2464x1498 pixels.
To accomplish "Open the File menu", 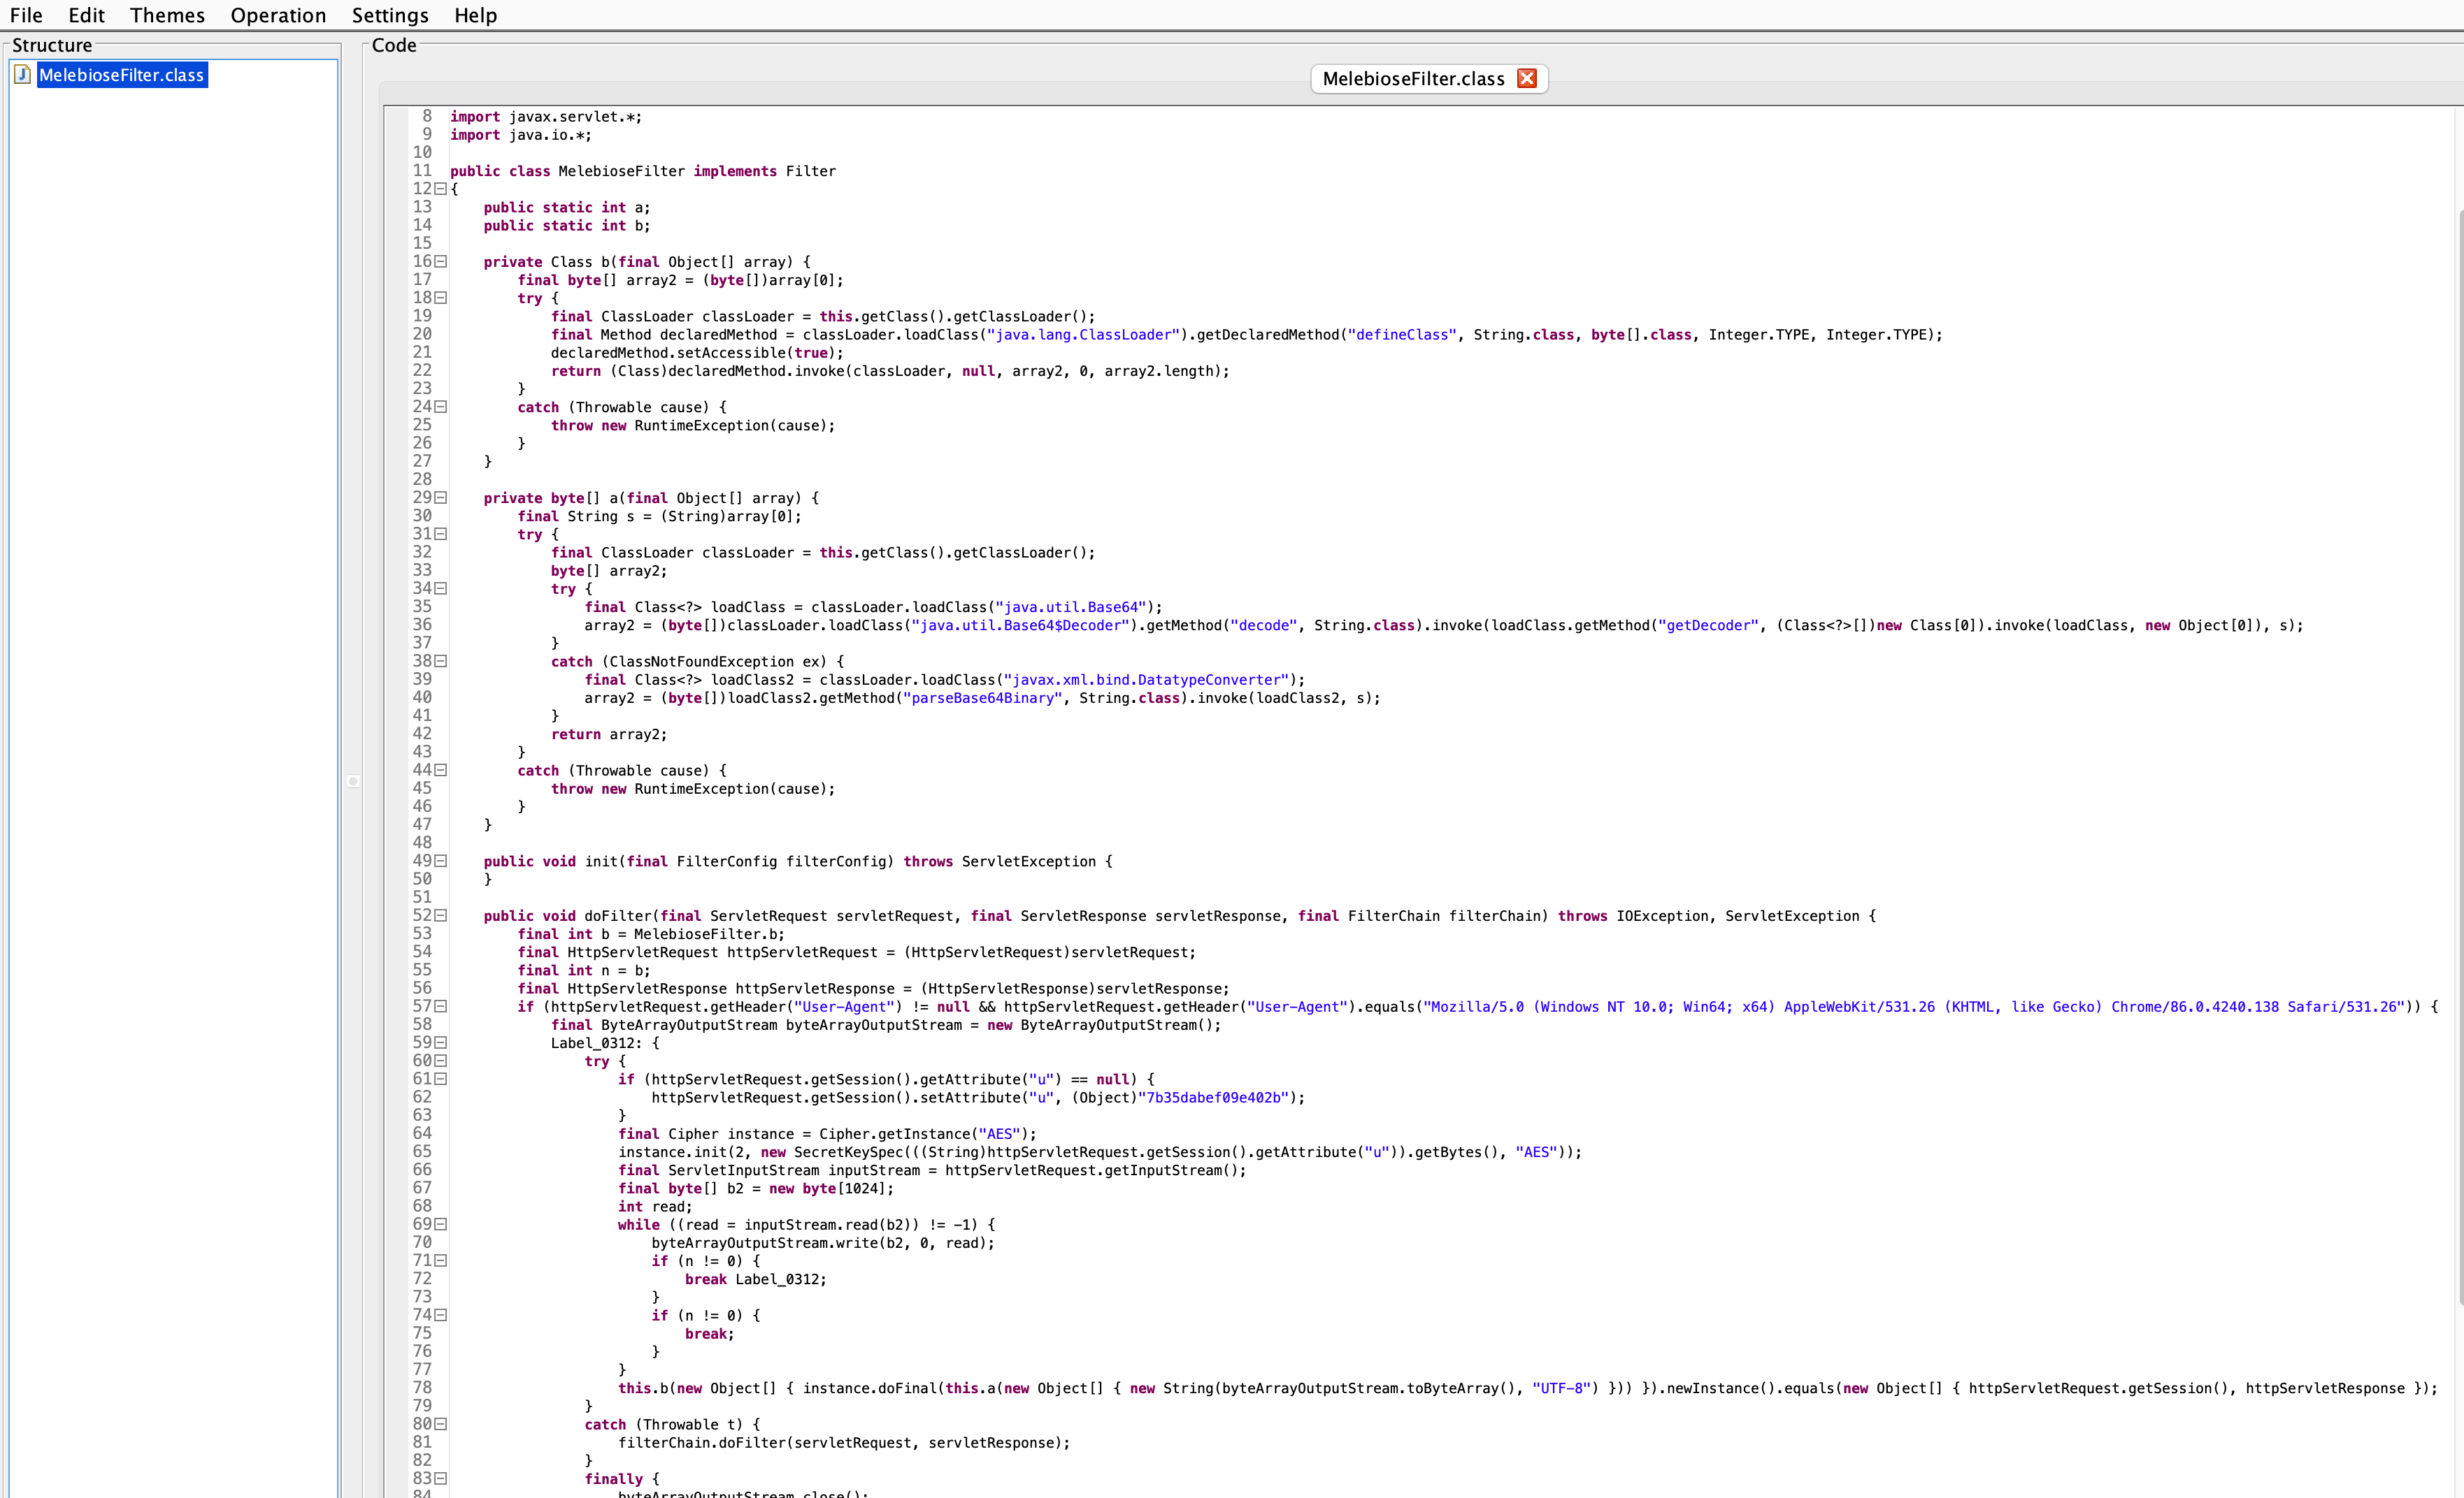I will [26, 15].
